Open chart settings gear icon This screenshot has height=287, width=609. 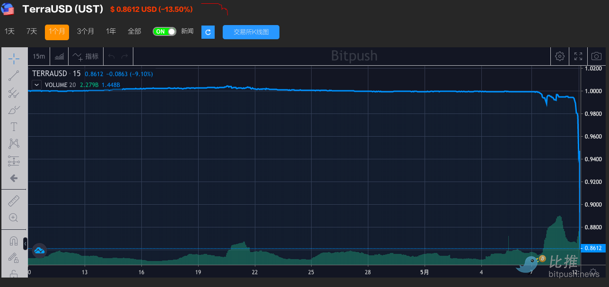560,56
